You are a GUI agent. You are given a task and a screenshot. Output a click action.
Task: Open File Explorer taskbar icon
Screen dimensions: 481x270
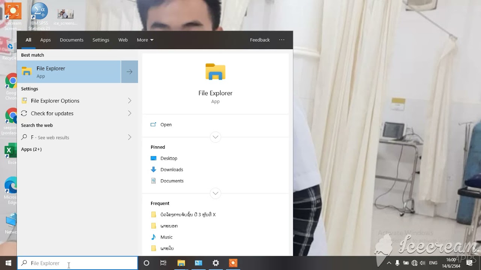(181, 263)
